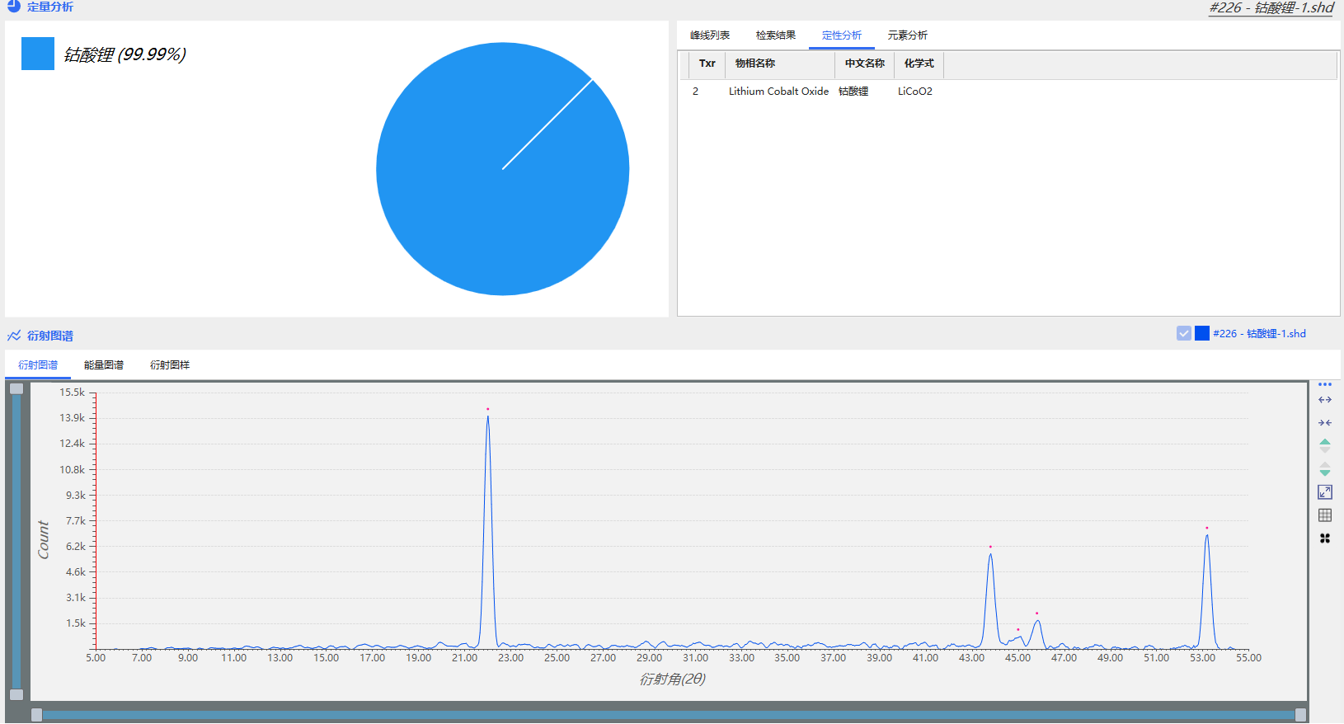Click the 化学式 column header

pyautogui.click(x=919, y=63)
